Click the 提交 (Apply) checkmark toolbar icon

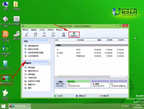click(26, 35)
